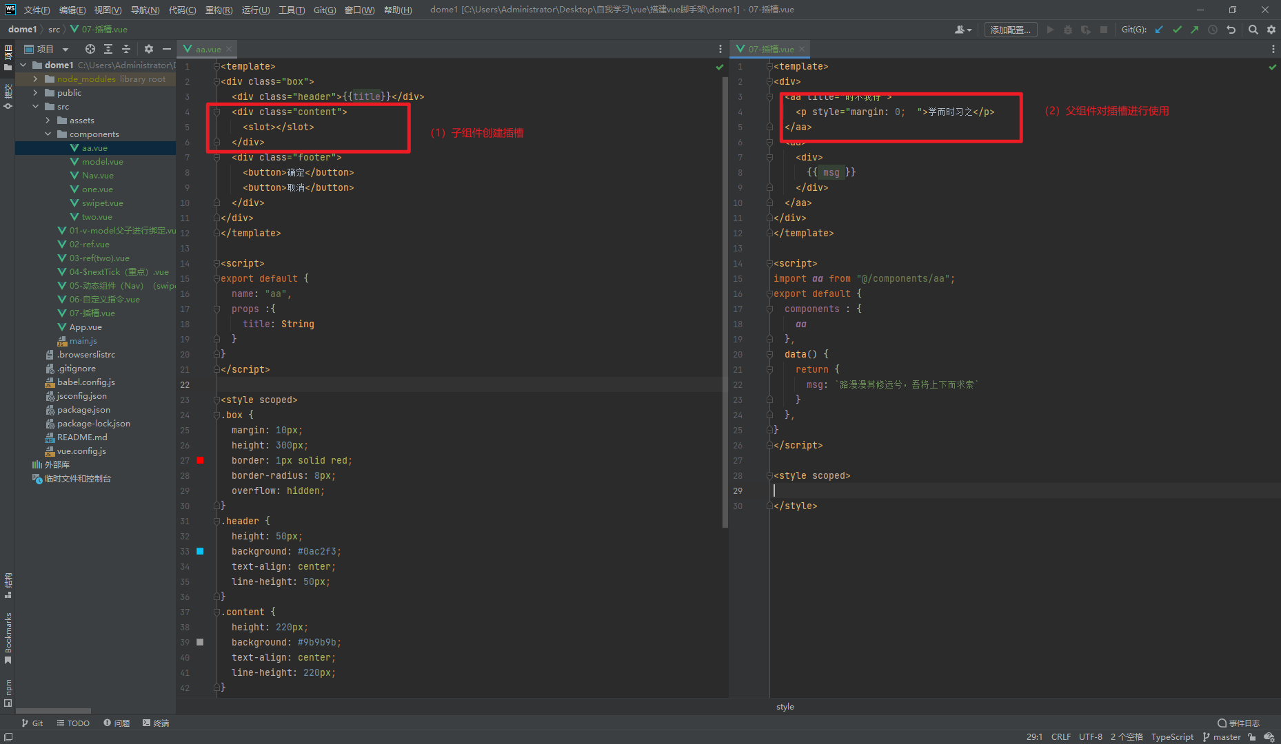Click the Git update project arrow
1281x744 pixels.
coord(1159,30)
